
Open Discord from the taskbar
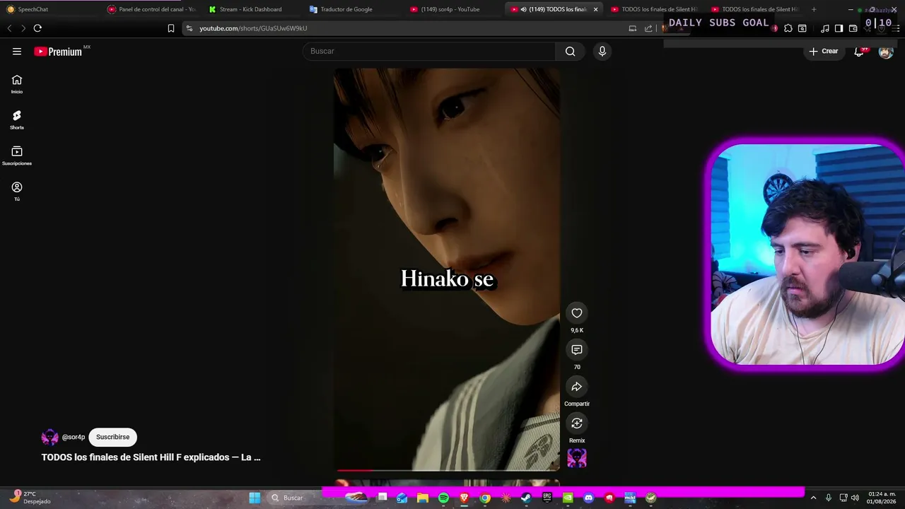pyautogui.click(x=588, y=498)
